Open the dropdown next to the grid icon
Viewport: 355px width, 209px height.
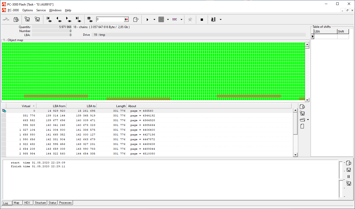pyautogui.click(x=168, y=20)
